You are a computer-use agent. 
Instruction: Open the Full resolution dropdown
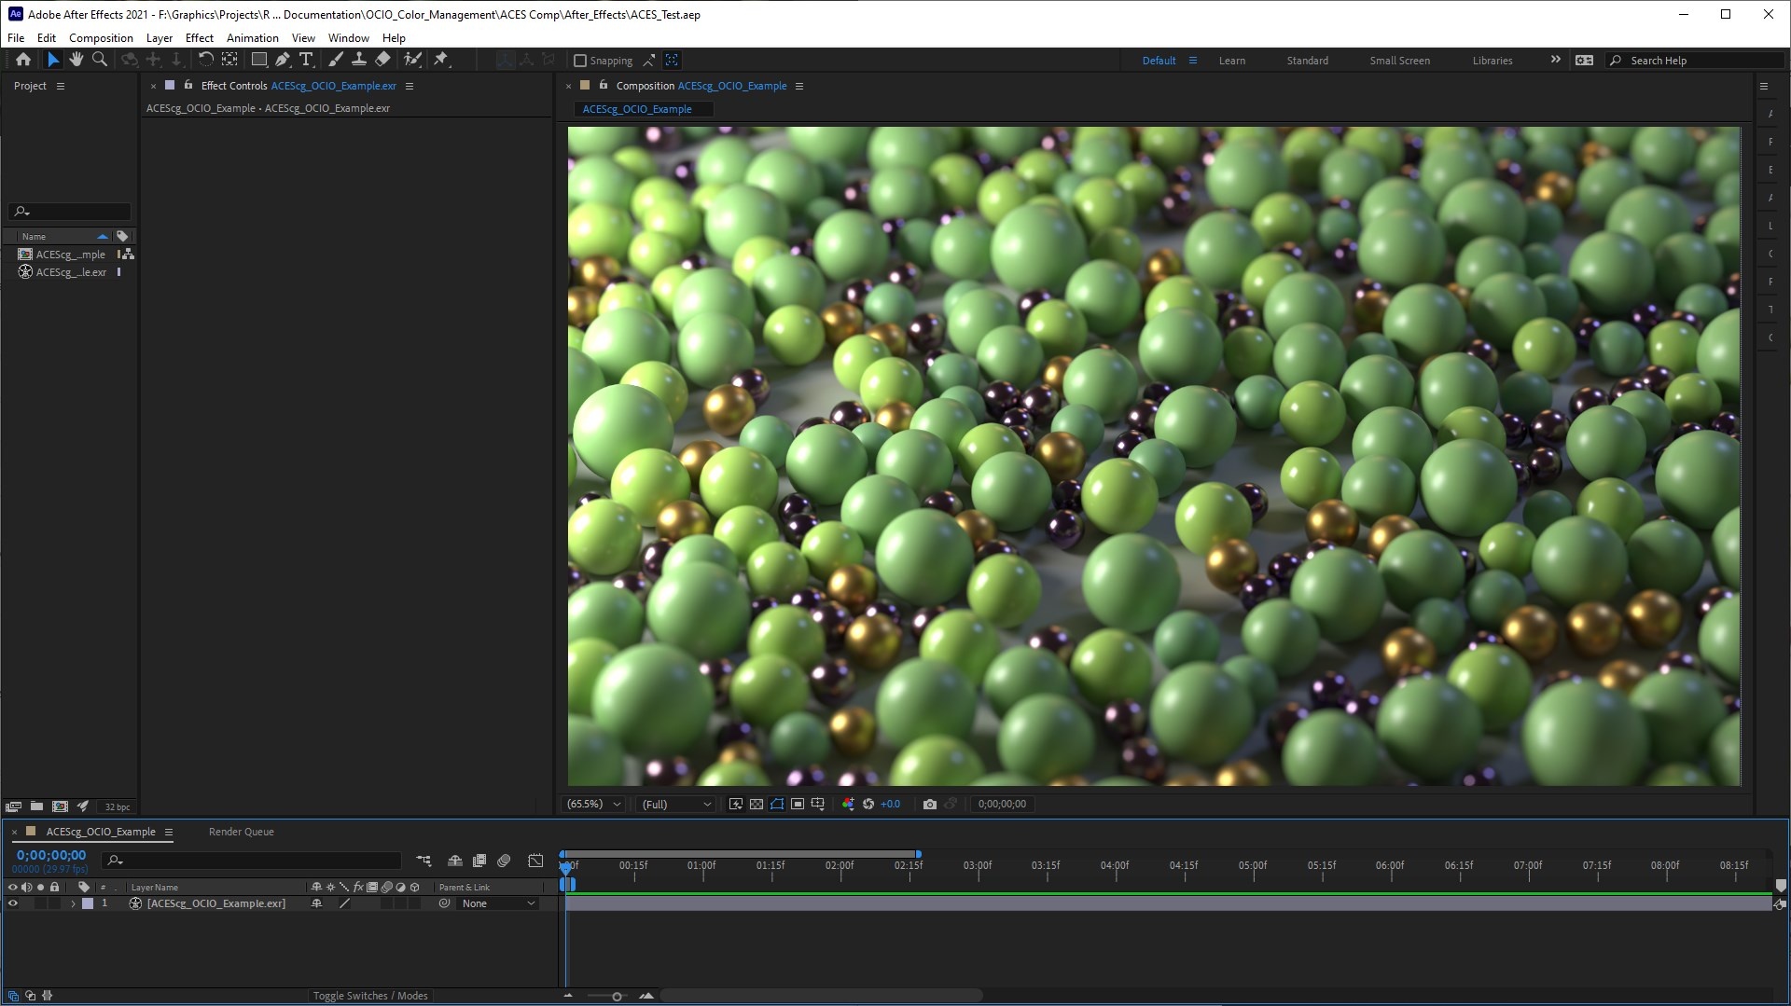pos(675,804)
